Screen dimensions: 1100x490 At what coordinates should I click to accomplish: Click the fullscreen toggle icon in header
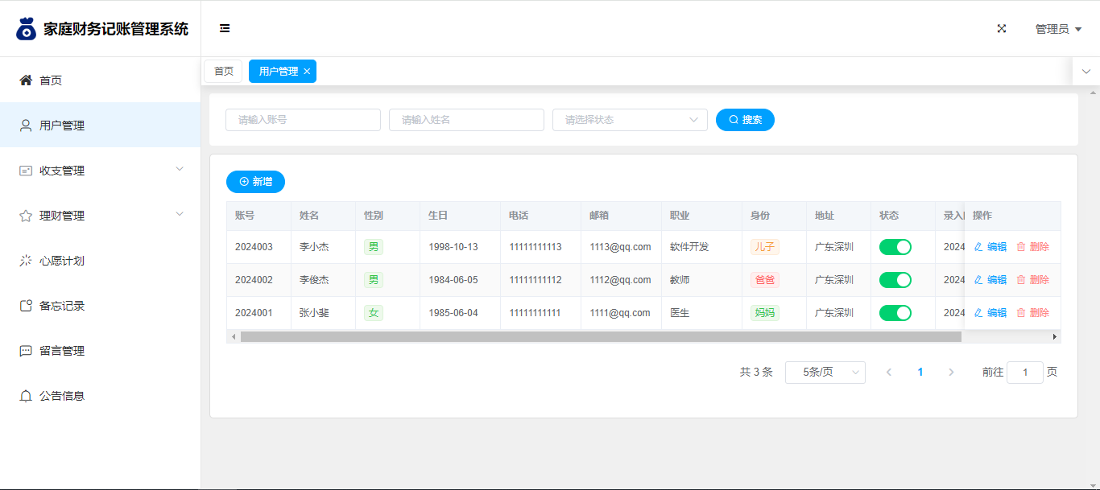(1002, 28)
